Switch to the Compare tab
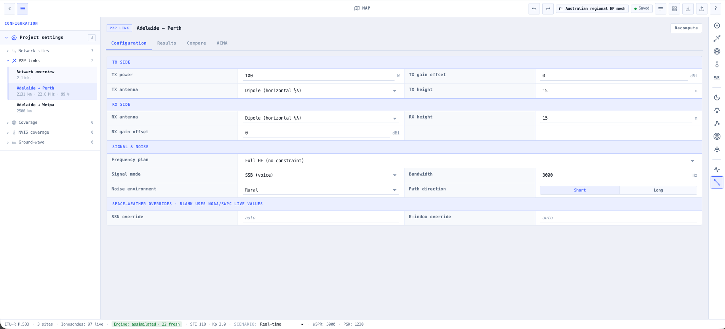This screenshot has height=329, width=725. tap(196, 43)
